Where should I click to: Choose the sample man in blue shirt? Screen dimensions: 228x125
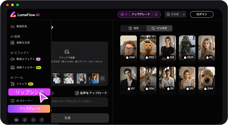[94, 78]
